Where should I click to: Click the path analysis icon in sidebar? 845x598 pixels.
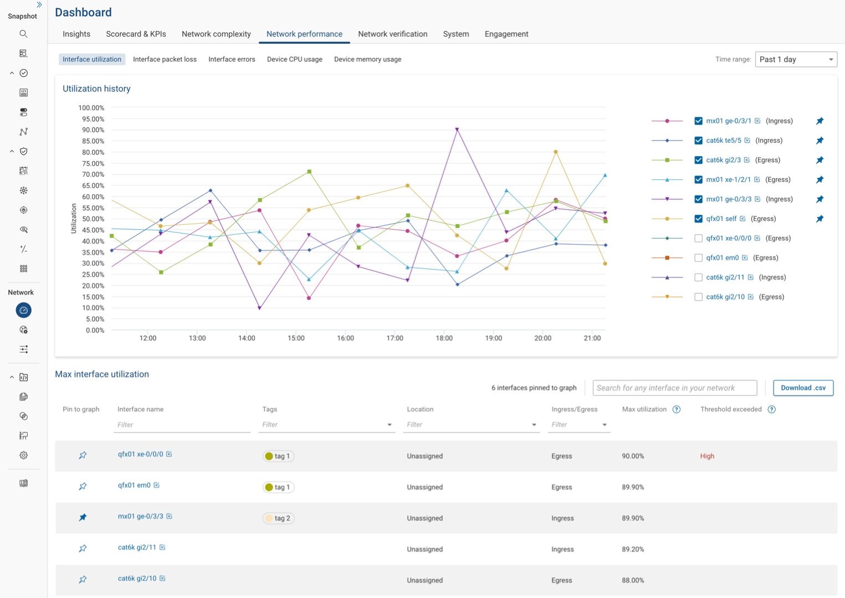[23, 131]
